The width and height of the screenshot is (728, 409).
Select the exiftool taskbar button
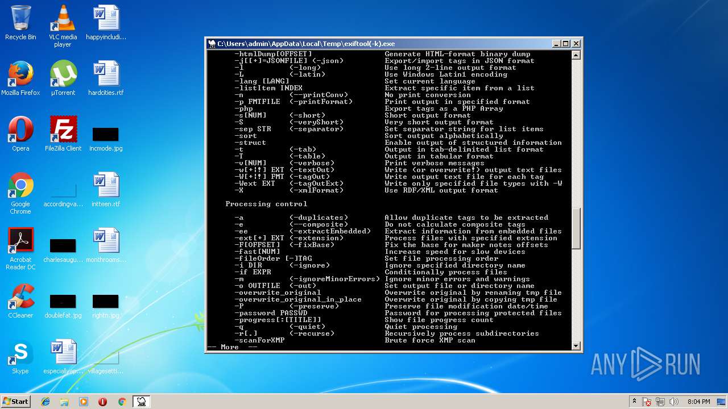pyautogui.click(x=141, y=402)
